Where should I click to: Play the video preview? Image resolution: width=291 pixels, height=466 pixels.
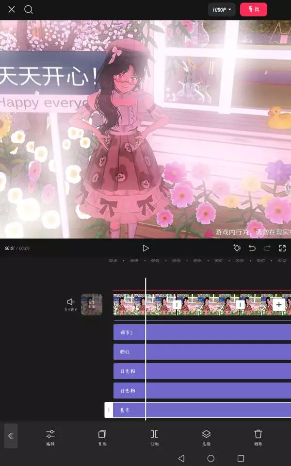[145, 248]
